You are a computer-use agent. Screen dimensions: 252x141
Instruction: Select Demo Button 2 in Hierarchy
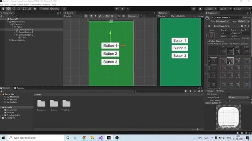(26, 32)
